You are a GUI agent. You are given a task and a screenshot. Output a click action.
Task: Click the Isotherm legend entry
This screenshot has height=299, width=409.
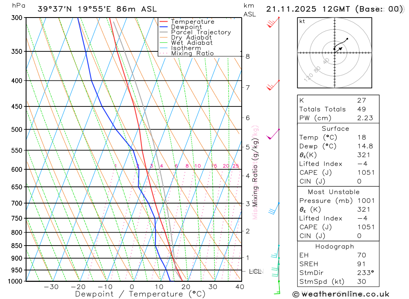(x=180, y=48)
